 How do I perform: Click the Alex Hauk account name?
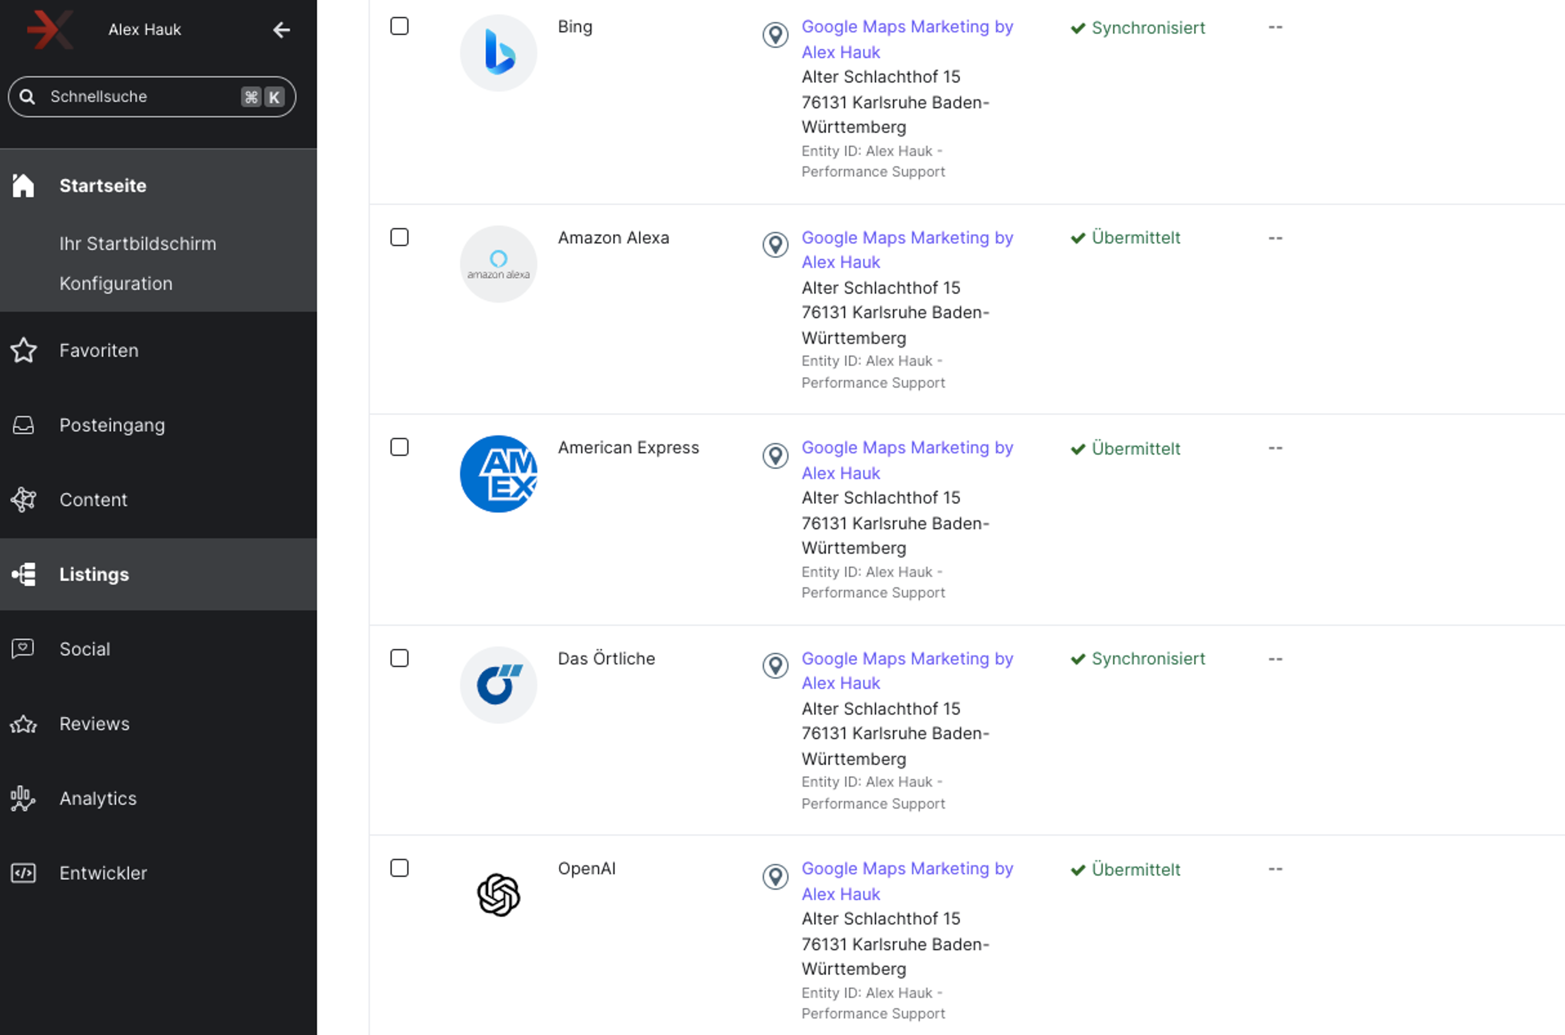click(x=145, y=30)
